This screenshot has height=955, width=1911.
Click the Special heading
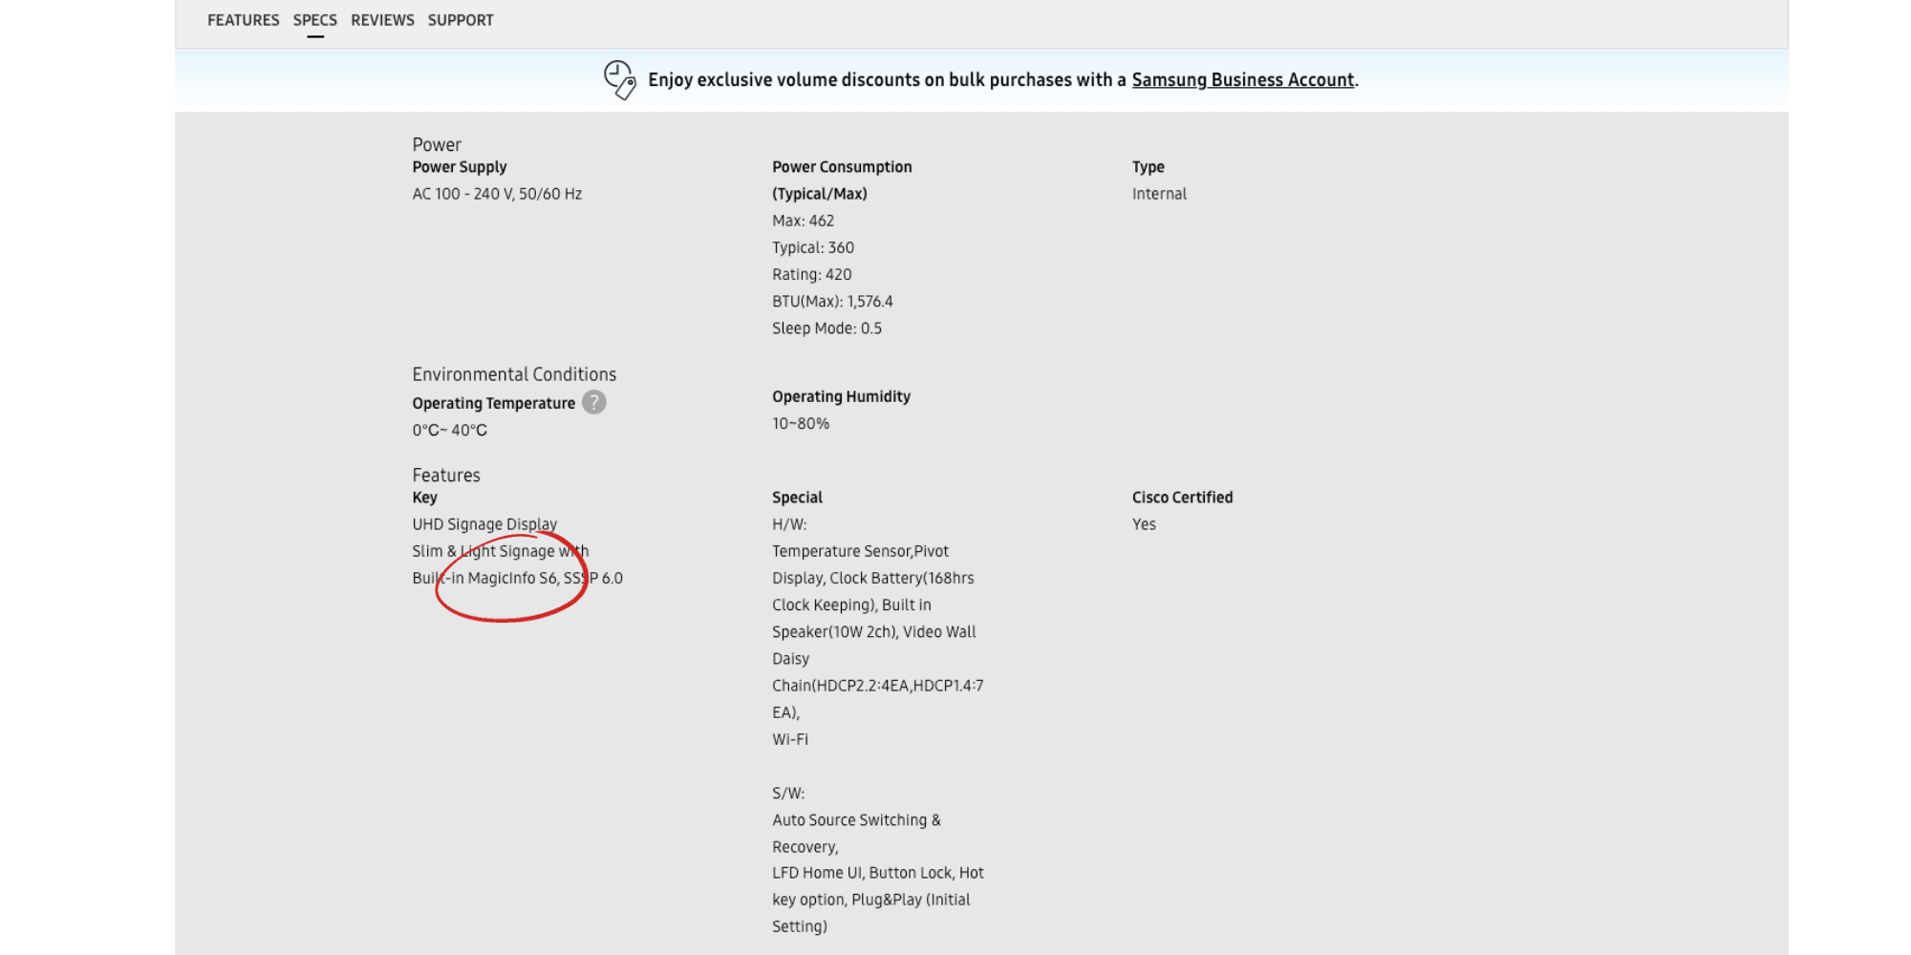(x=797, y=498)
